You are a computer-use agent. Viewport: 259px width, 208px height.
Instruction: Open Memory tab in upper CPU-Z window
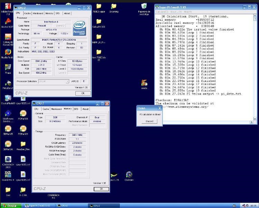49,13
